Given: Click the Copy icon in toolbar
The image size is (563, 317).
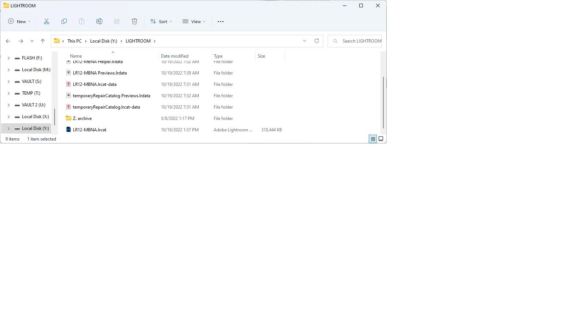Looking at the screenshot, I should coord(64,22).
